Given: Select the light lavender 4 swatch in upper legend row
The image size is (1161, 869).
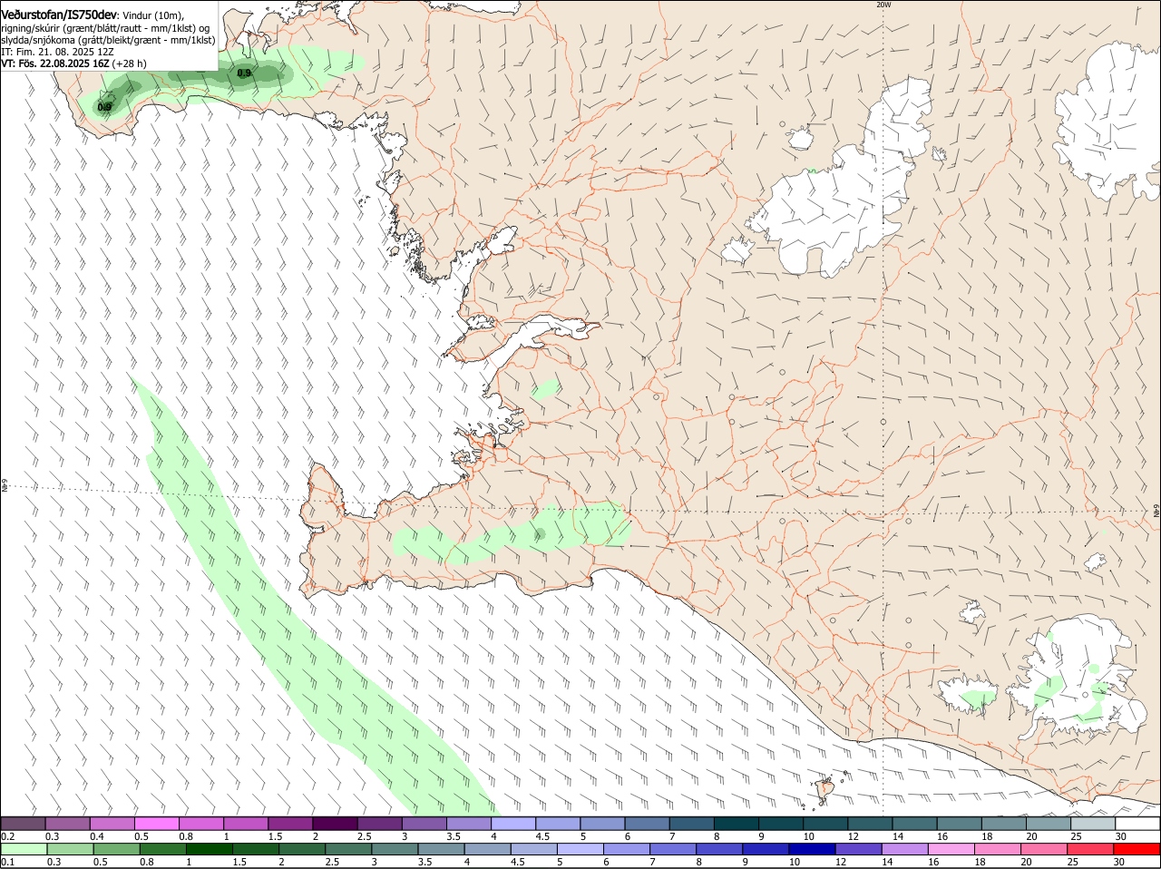Looking at the screenshot, I should pos(513,824).
